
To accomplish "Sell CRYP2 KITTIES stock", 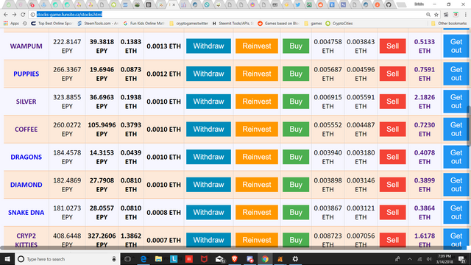I will coord(392,240).
